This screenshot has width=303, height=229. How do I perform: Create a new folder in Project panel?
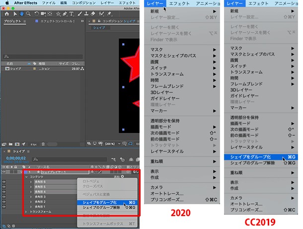[x=10, y=144]
